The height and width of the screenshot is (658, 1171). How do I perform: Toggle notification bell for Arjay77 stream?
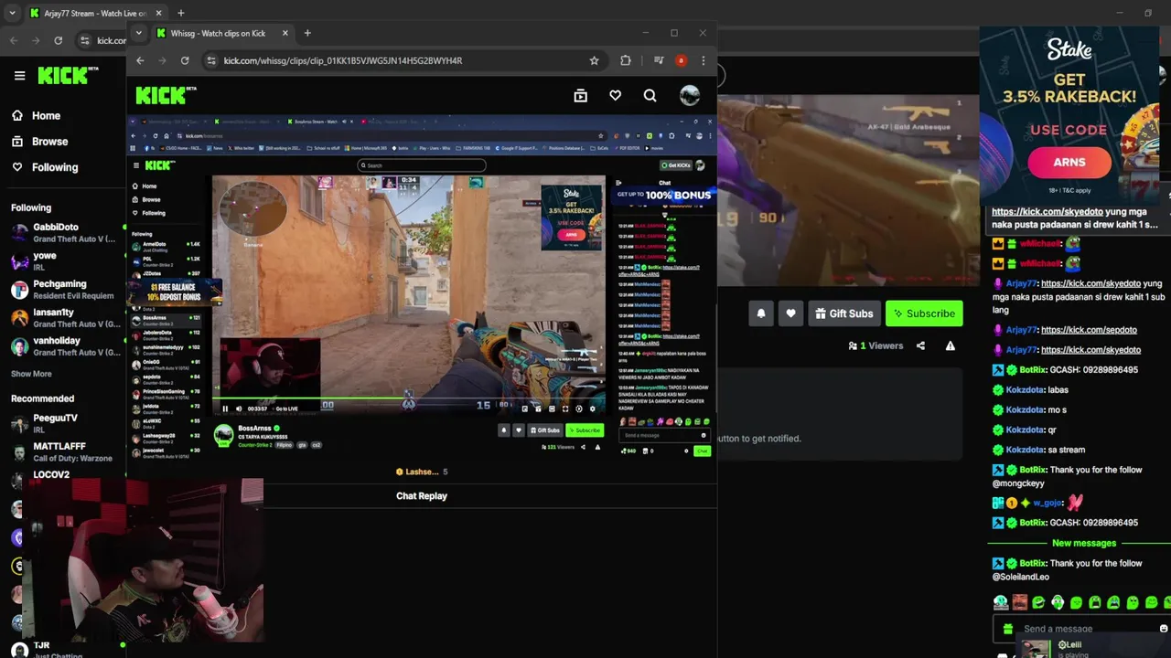click(x=761, y=313)
